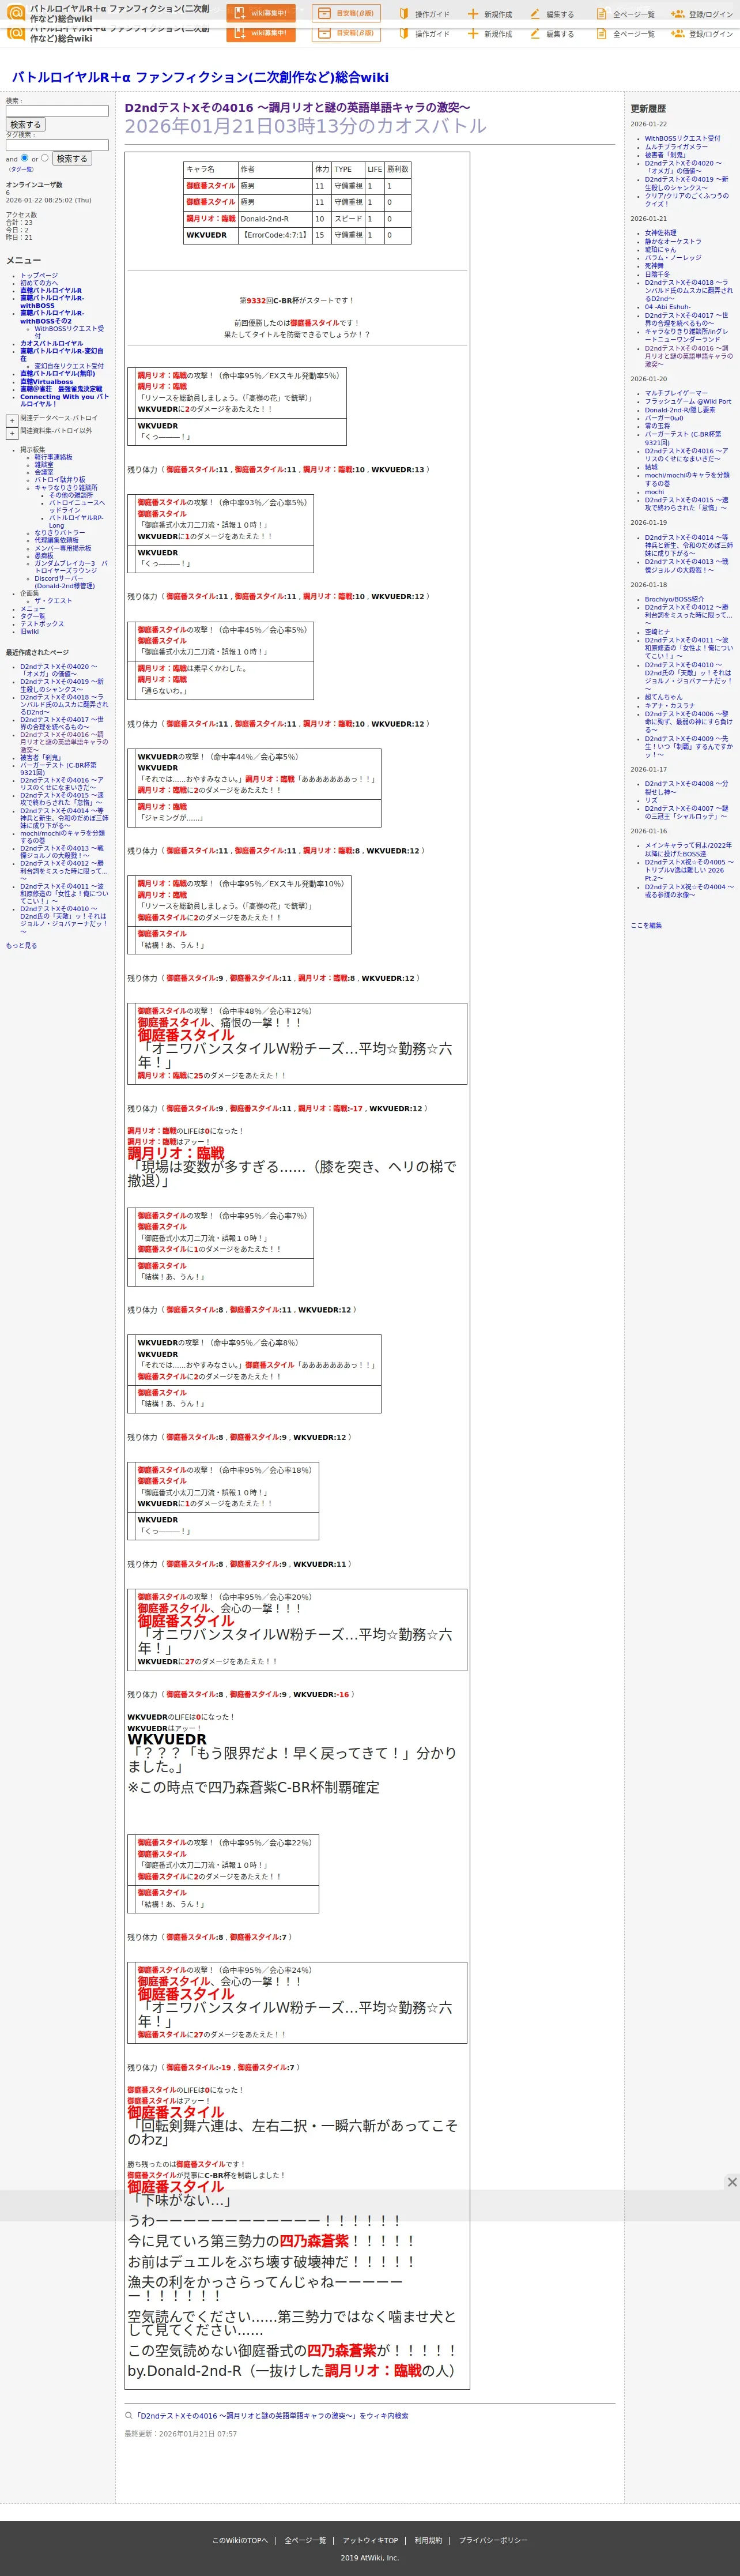The image size is (740, 2576).
Task: Open マルチプレイゲーマー link
Action: coord(676,393)
